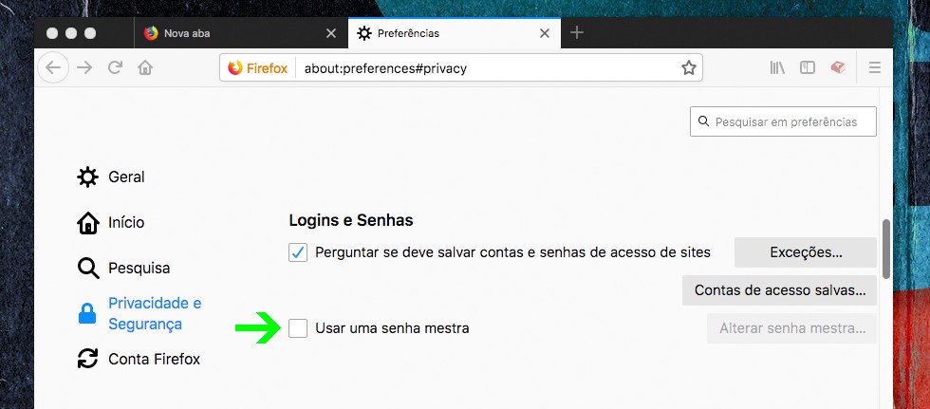Click the back navigation arrow
930x409 pixels.
click(x=53, y=67)
